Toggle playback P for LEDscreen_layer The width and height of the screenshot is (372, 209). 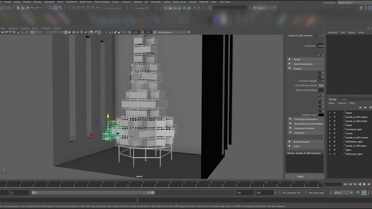335,154
